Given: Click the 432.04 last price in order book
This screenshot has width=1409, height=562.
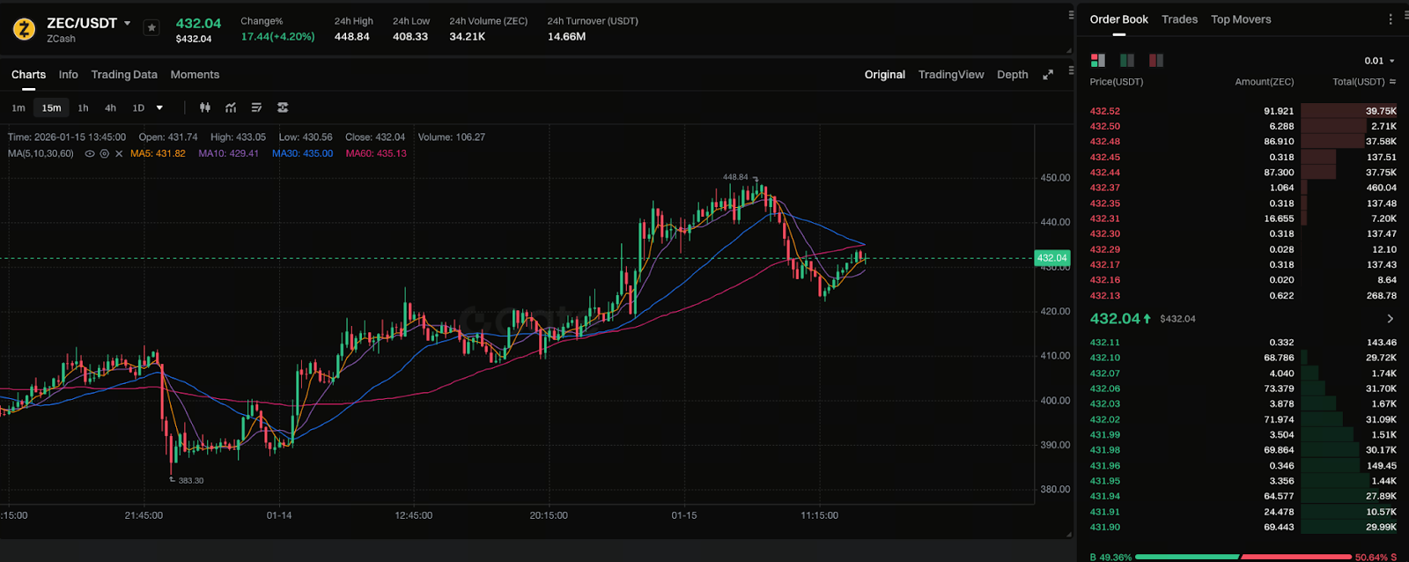Looking at the screenshot, I should coord(1115,319).
